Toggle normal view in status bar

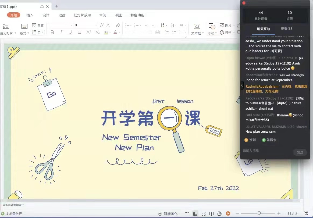[195, 213]
